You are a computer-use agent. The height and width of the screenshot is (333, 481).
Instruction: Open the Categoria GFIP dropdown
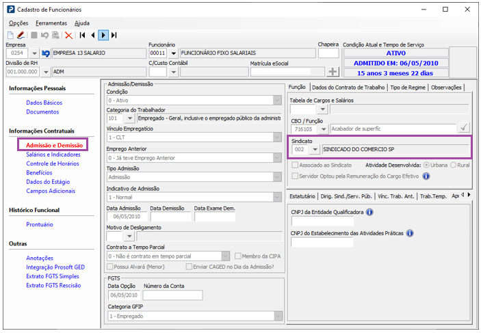coord(277,315)
